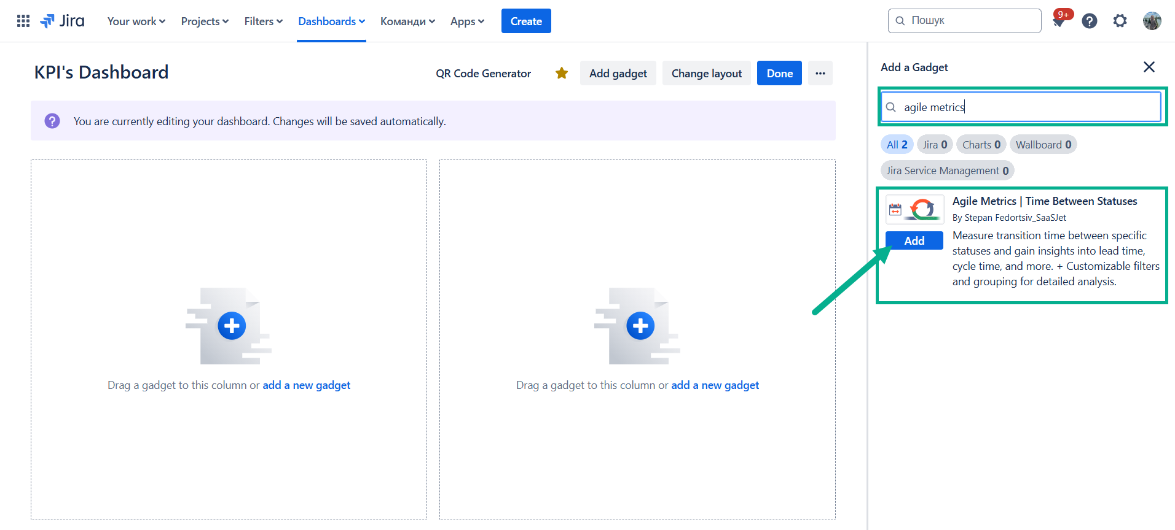
Task: Open the user profile avatar
Action: pyautogui.click(x=1152, y=21)
